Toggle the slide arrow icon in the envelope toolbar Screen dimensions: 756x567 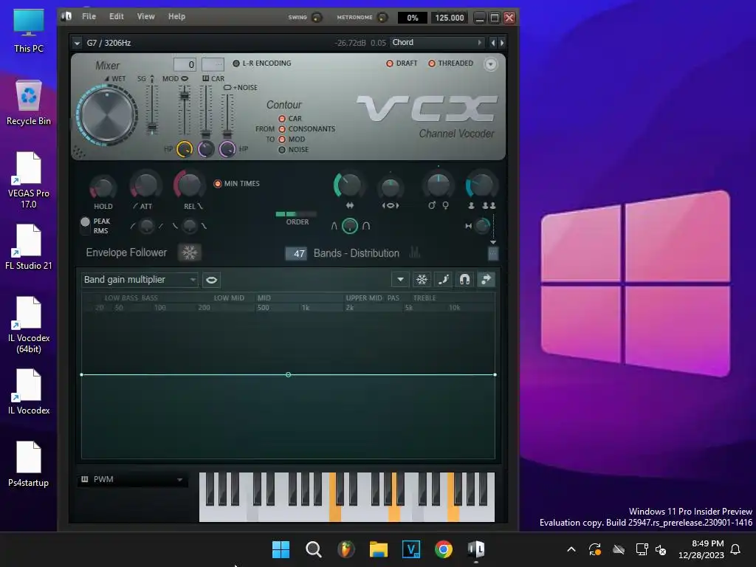(x=486, y=280)
